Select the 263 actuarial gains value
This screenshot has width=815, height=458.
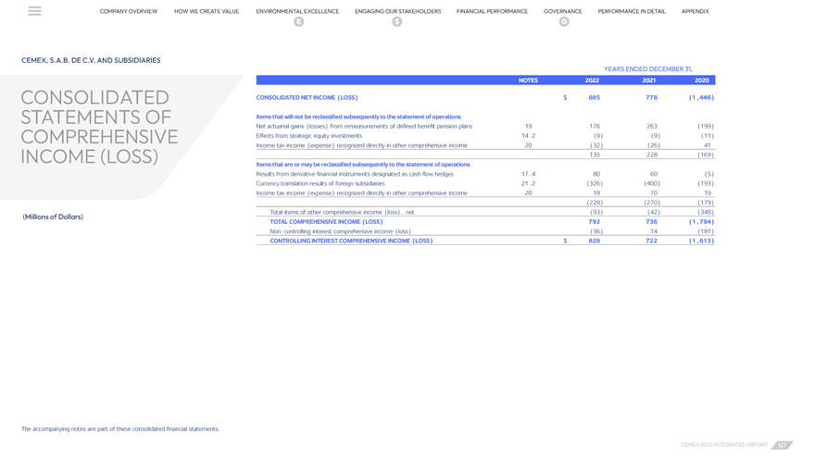coord(652,126)
